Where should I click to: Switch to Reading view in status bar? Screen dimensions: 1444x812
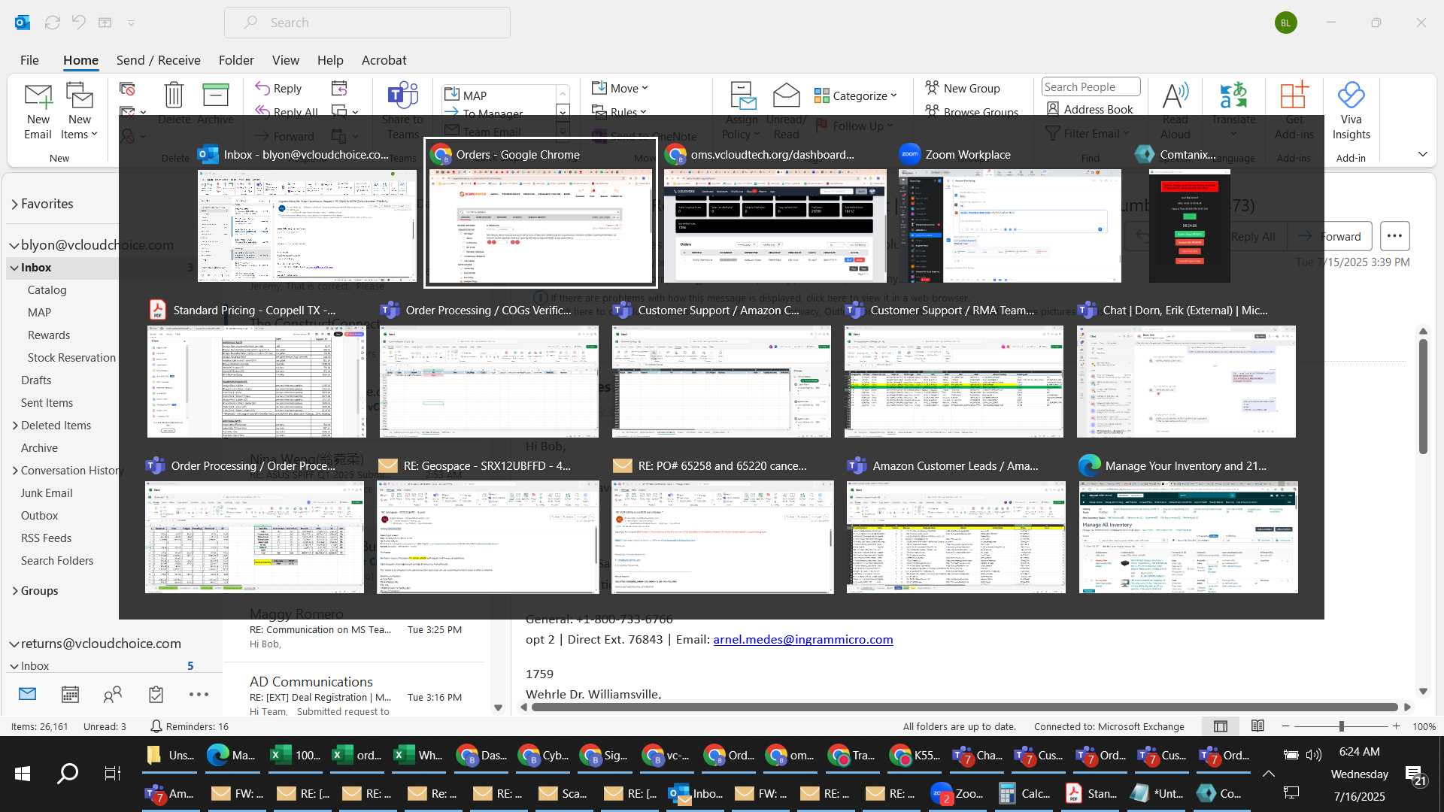[x=1257, y=726]
